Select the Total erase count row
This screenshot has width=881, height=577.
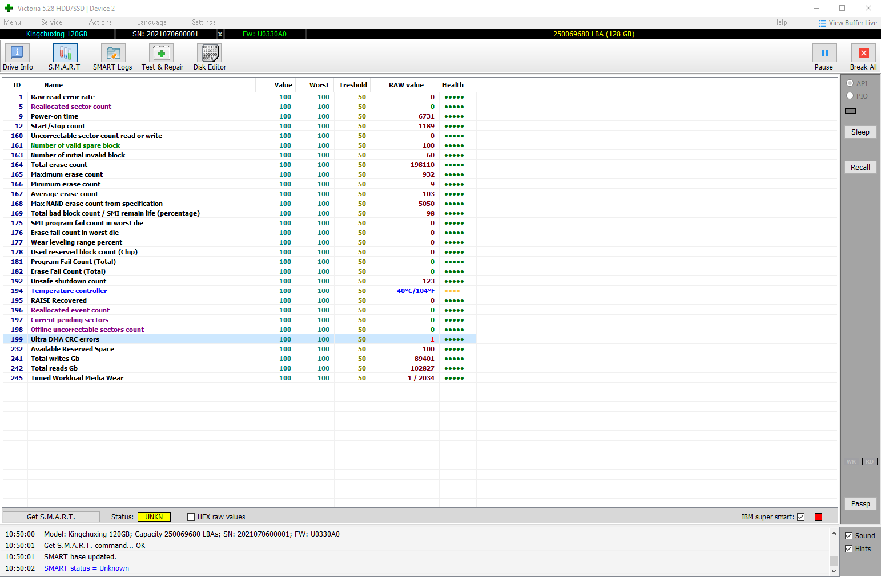point(239,165)
